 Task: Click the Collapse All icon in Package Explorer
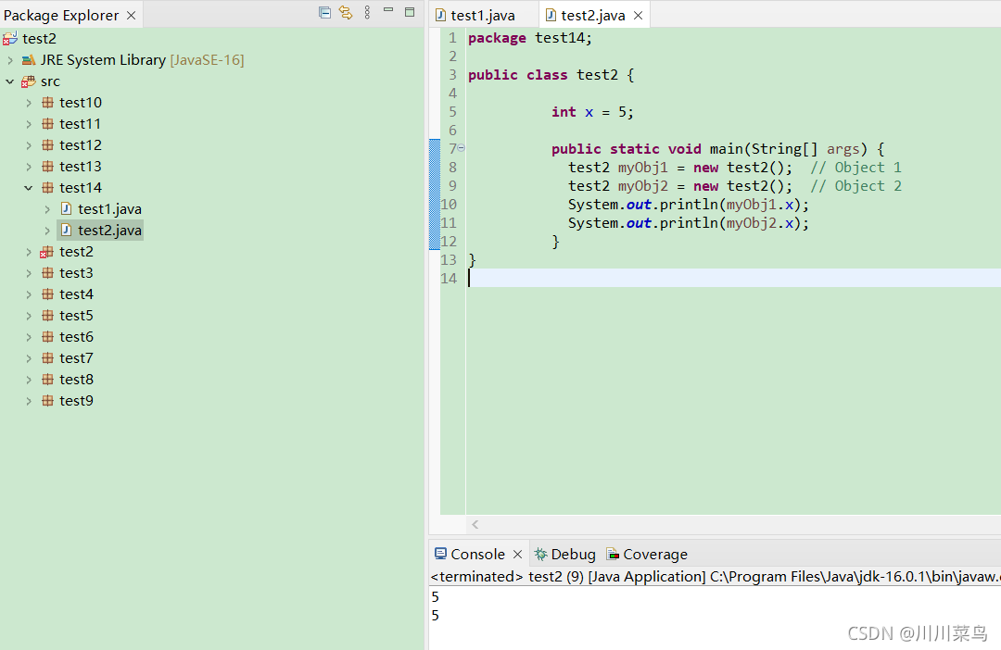[x=325, y=13]
